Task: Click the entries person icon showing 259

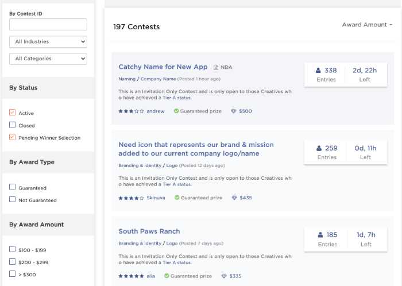Action: coord(319,148)
